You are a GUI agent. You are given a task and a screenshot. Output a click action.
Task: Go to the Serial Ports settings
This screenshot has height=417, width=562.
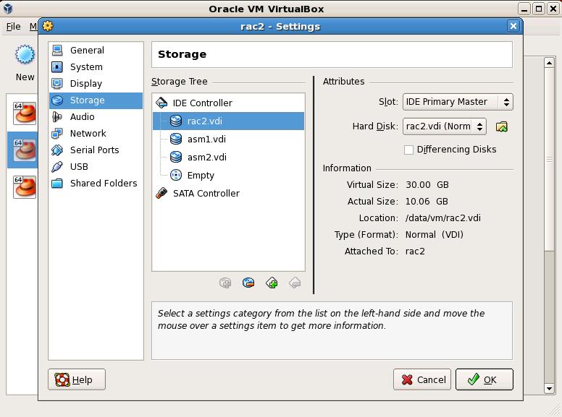coord(94,150)
